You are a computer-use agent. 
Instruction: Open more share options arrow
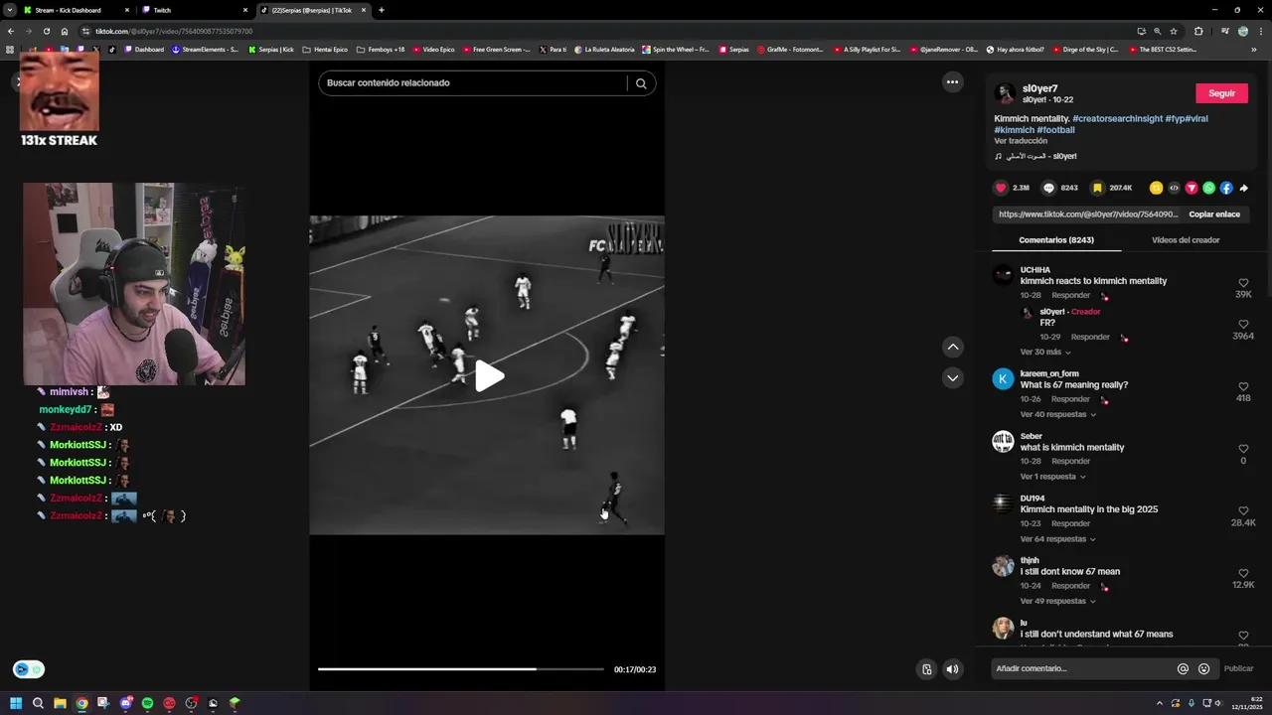tap(1243, 188)
